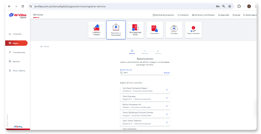Open Giros y Retiros in the sidebar
261x134 pixels.
tap(17, 71)
